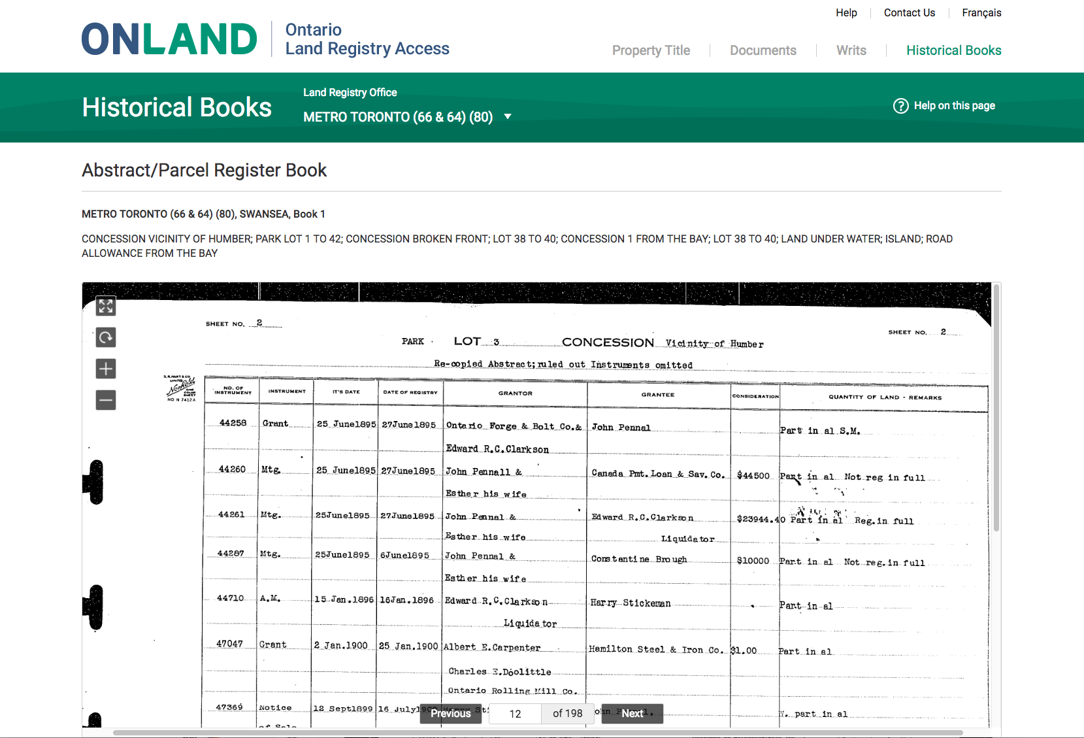Viewport: 1084px width, 738px height.
Task: Click the GRANTEE column header
Action: coord(658,395)
